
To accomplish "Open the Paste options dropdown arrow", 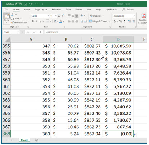I will pos(7,23).
